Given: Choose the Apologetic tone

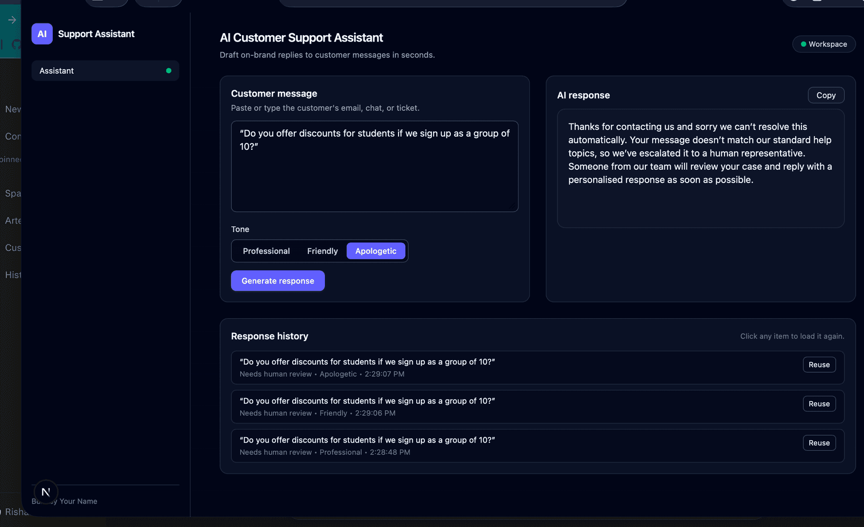Looking at the screenshot, I should tap(376, 251).
